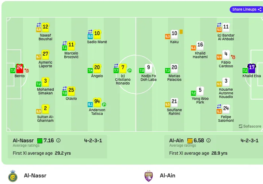Click the substitution arrows on Nawaf Boushal

tap(39, 25)
